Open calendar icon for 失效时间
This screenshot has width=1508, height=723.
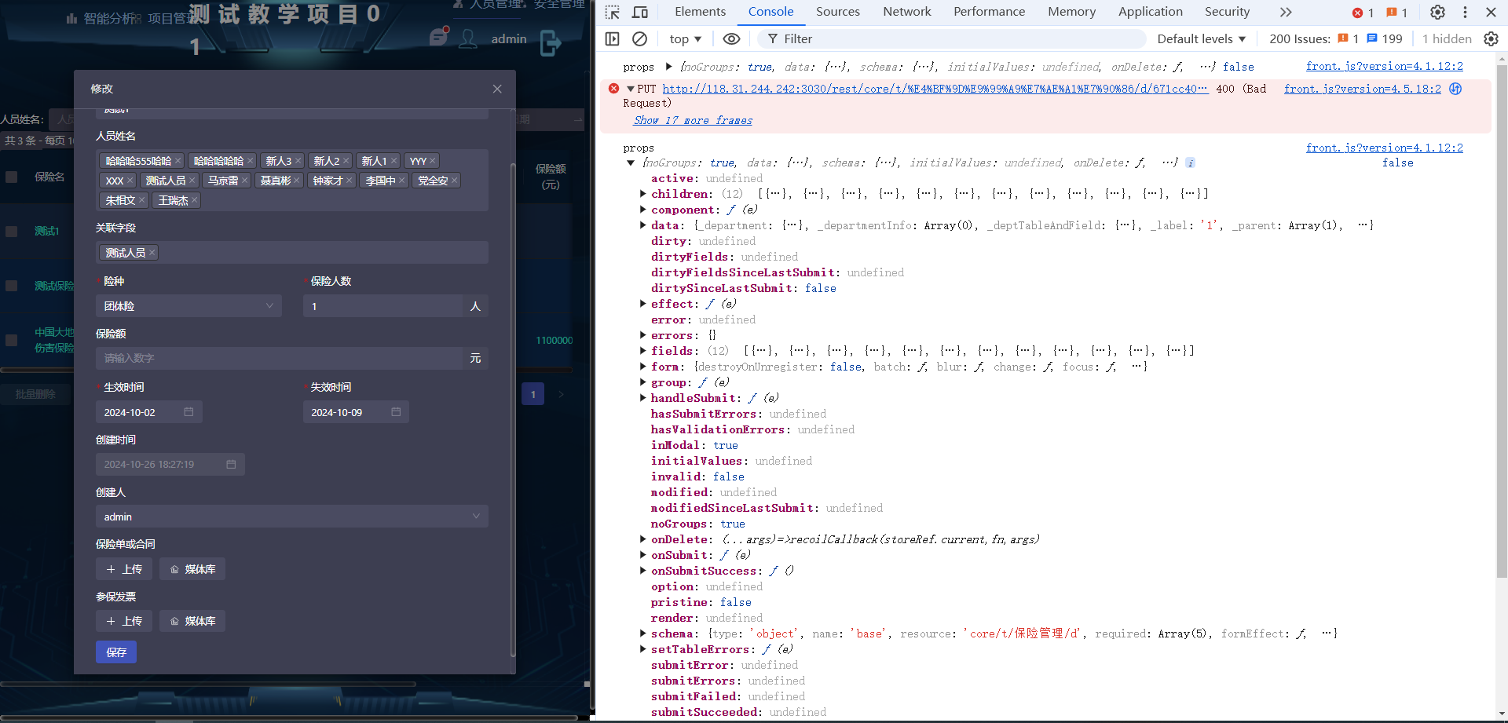[x=396, y=412]
